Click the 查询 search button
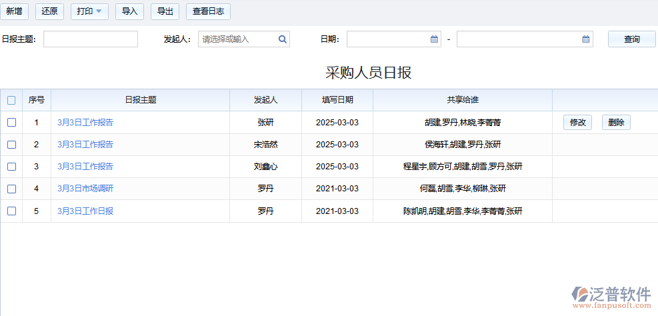 point(631,39)
